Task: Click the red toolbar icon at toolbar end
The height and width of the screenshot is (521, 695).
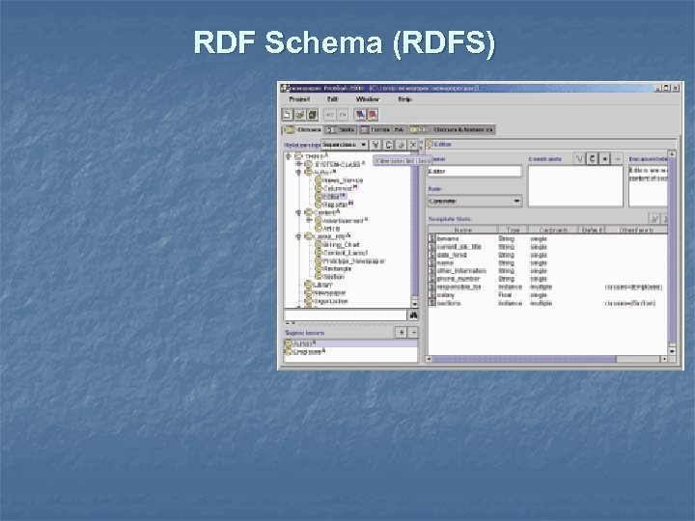Action: (373, 115)
